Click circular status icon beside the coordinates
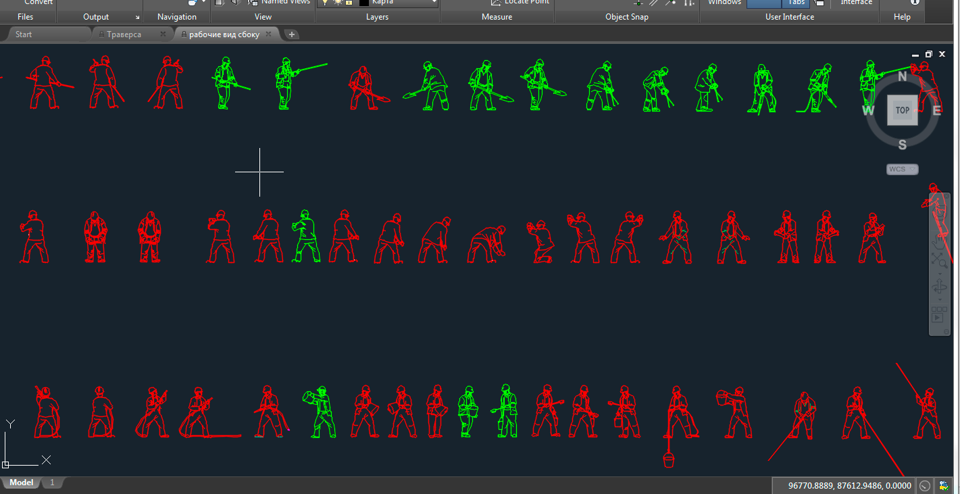Screen dimensions: 960x494 [924, 485]
